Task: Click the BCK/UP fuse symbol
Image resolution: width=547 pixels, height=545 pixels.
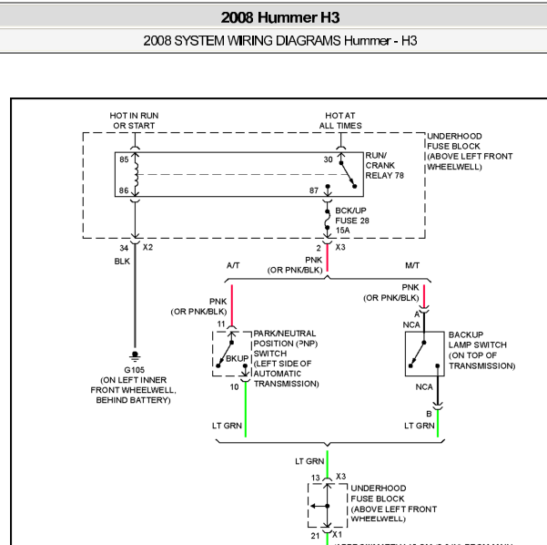Action: tap(328, 220)
